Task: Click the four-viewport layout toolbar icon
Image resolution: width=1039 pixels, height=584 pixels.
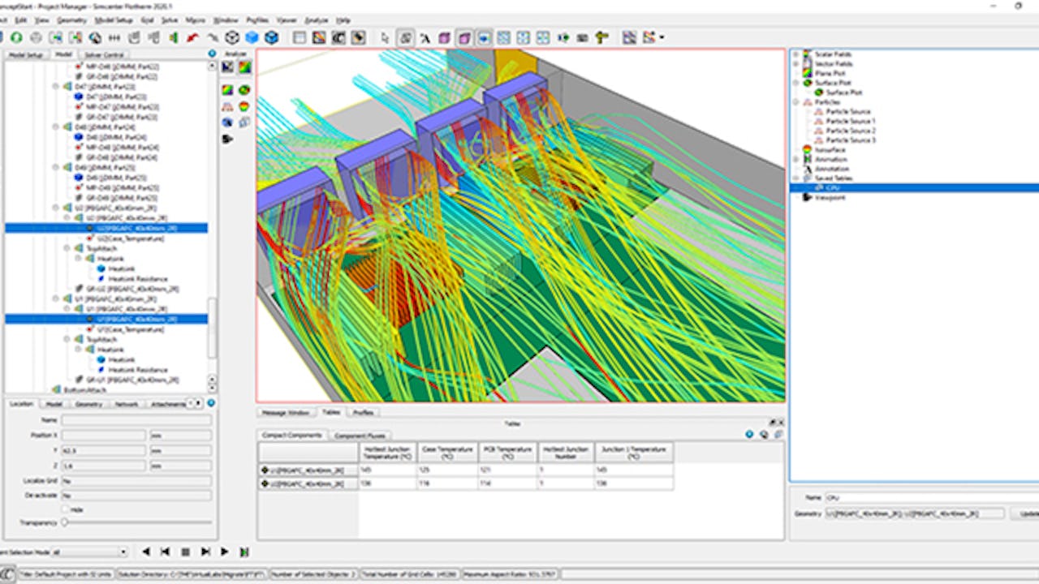Action: [x=523, y=38]
